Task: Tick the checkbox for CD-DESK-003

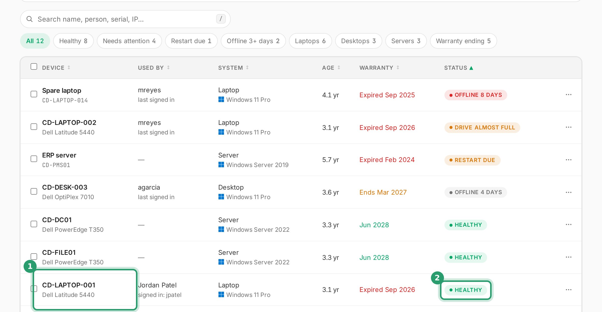Action: [34, 191]
